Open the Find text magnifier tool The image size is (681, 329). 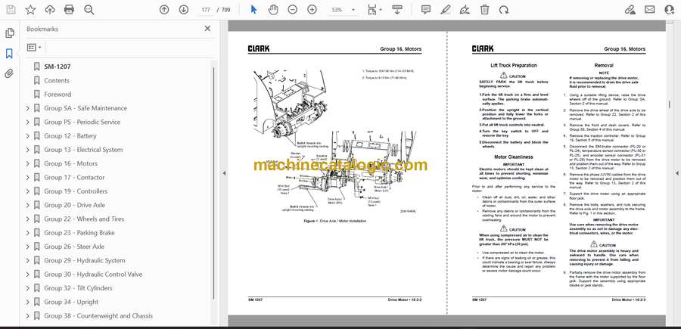(x=89, y=10)
